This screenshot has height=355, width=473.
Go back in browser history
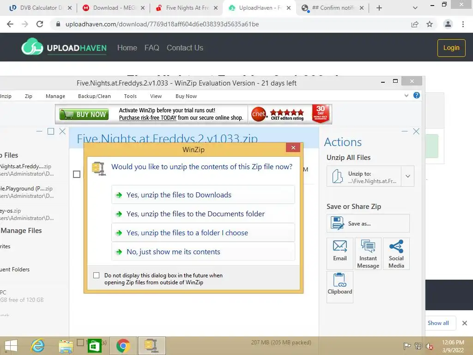pyautogui.click(x=10, y=24)
